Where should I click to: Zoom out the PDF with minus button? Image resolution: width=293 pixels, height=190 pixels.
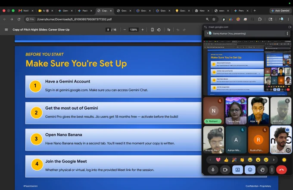[125, 30]
